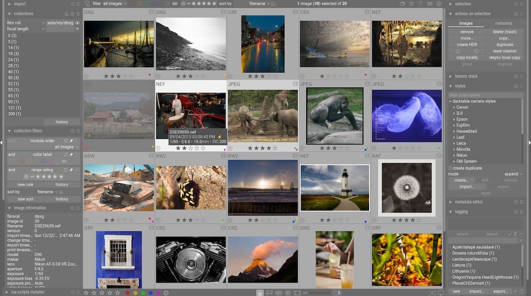Viewport: 531px width, 296px height.
Task: Select culling dynamic mode layout icon
Action: 288,293
